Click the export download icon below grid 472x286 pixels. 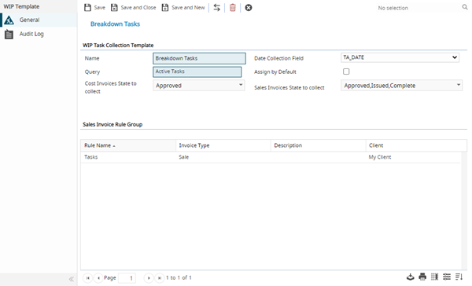tap(411, 277)
